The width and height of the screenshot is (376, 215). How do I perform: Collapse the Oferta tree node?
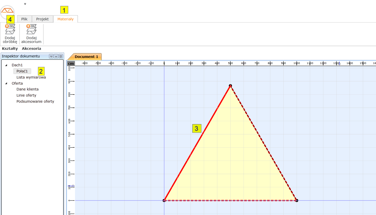click(x=6, y=83)
